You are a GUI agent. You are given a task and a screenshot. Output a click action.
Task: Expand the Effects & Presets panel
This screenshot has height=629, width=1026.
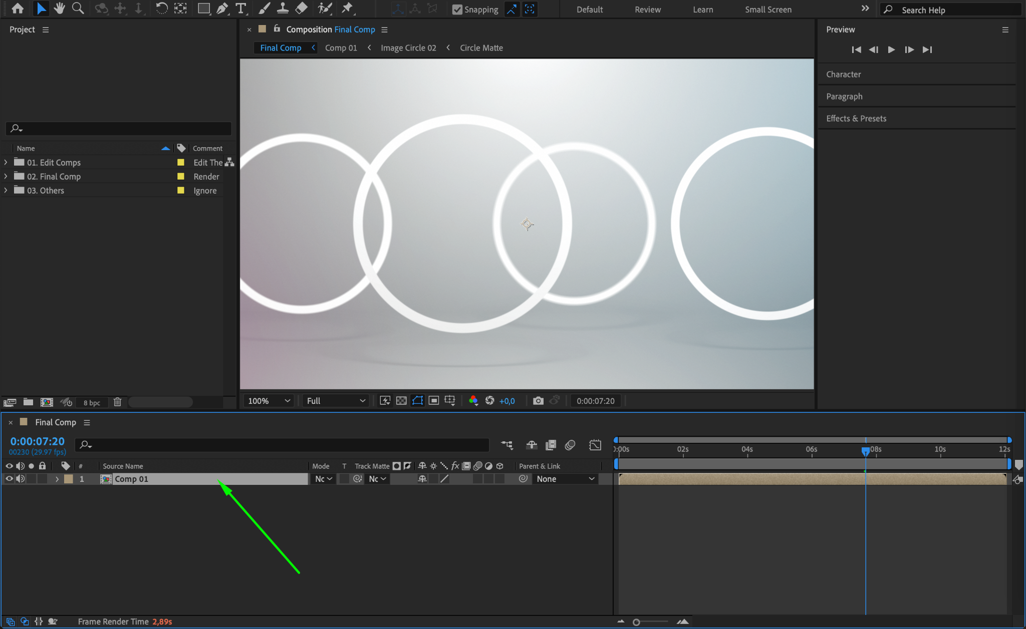coord(856,119)
